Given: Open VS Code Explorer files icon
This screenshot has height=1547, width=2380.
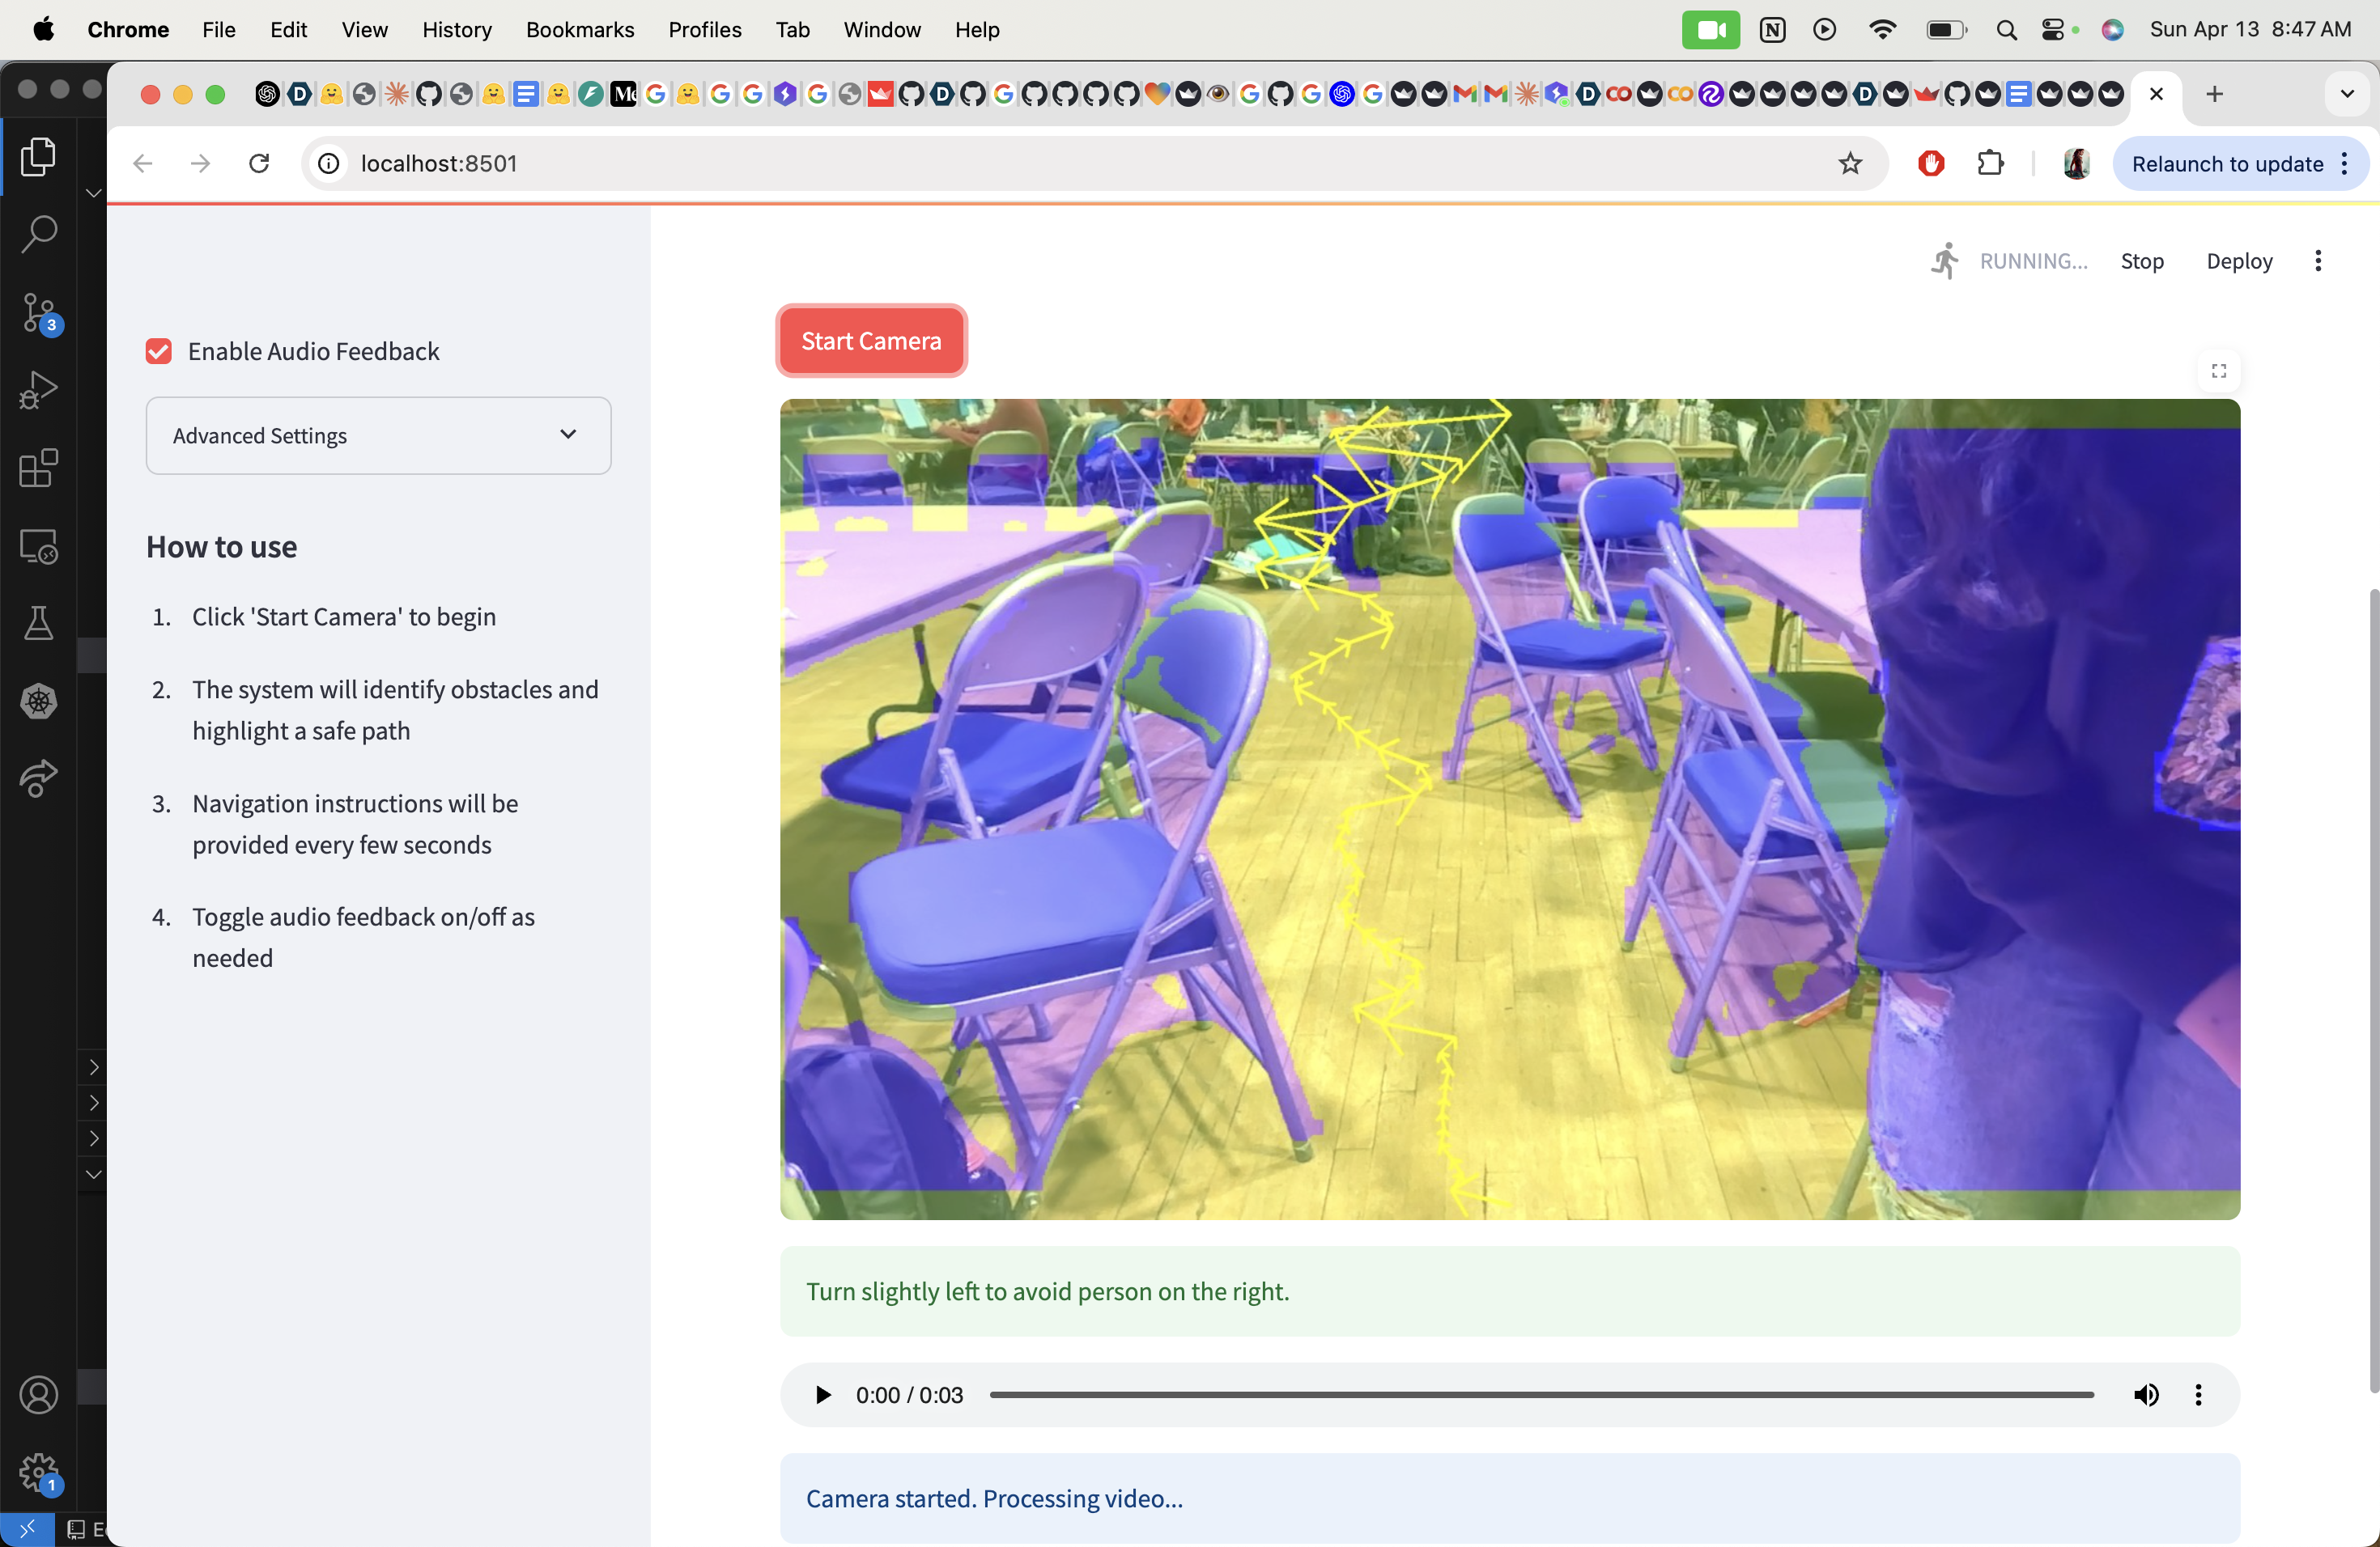Looking at the screenshot, I should tap(38, 156).
